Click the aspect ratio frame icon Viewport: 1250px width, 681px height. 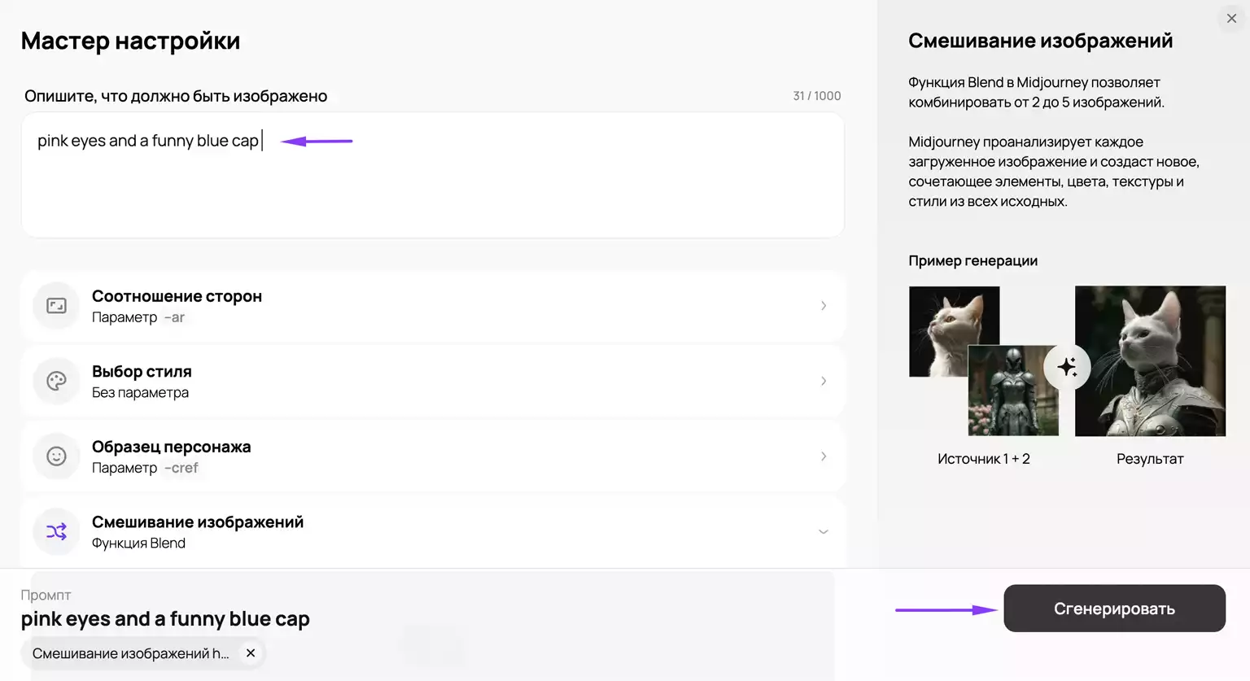(56, 306)
